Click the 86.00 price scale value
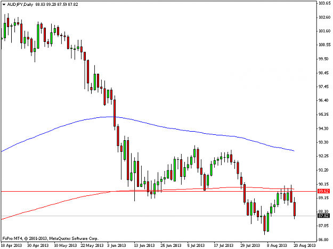Image resolution: width=333 pixels, height=249 pixels. (x=324, y=239)
